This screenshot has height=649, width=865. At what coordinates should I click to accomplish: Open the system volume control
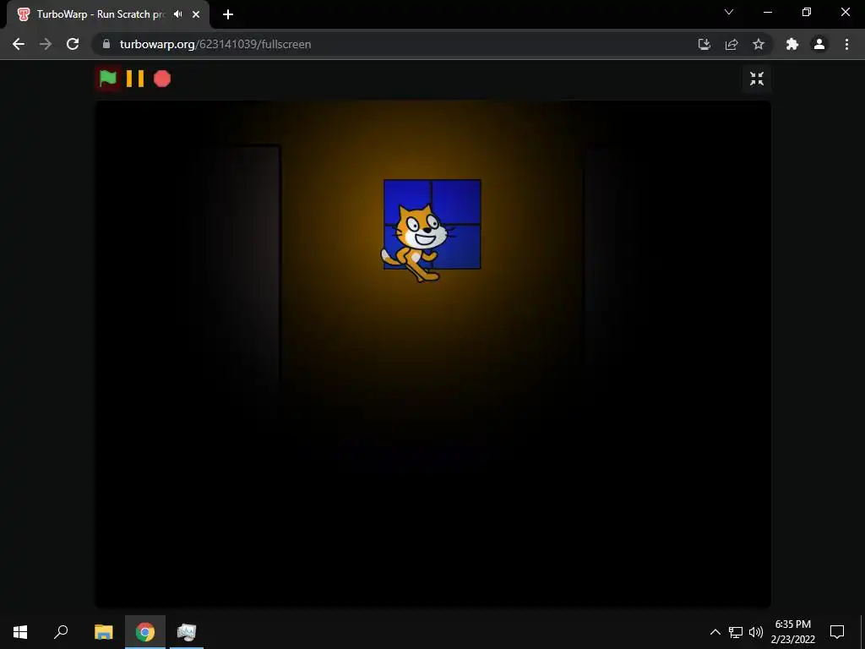(x=756, y=632)
